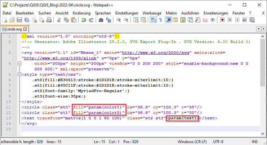Toggle Word Wrap toolbar button
Screen dimensions: 267x145
(153, 20)
